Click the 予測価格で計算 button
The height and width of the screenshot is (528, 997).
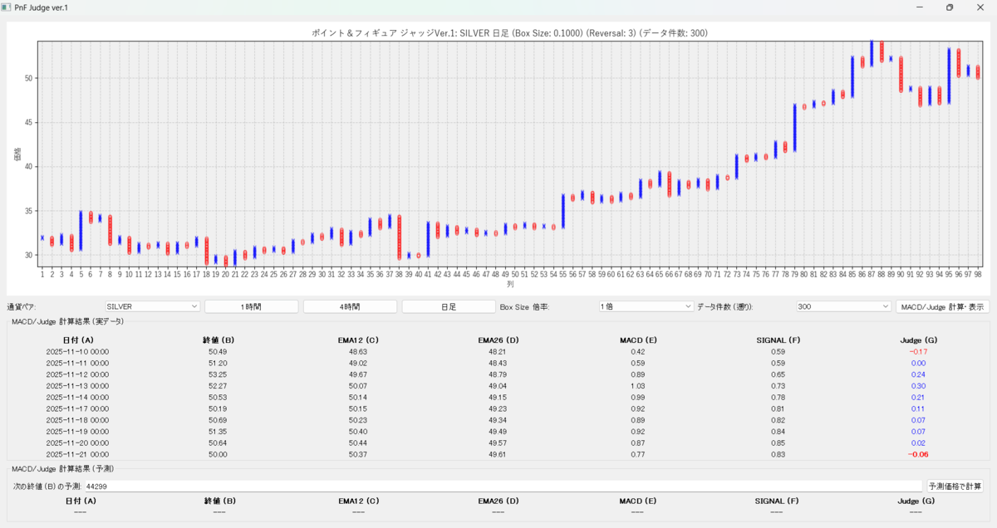tap(955, 486)
